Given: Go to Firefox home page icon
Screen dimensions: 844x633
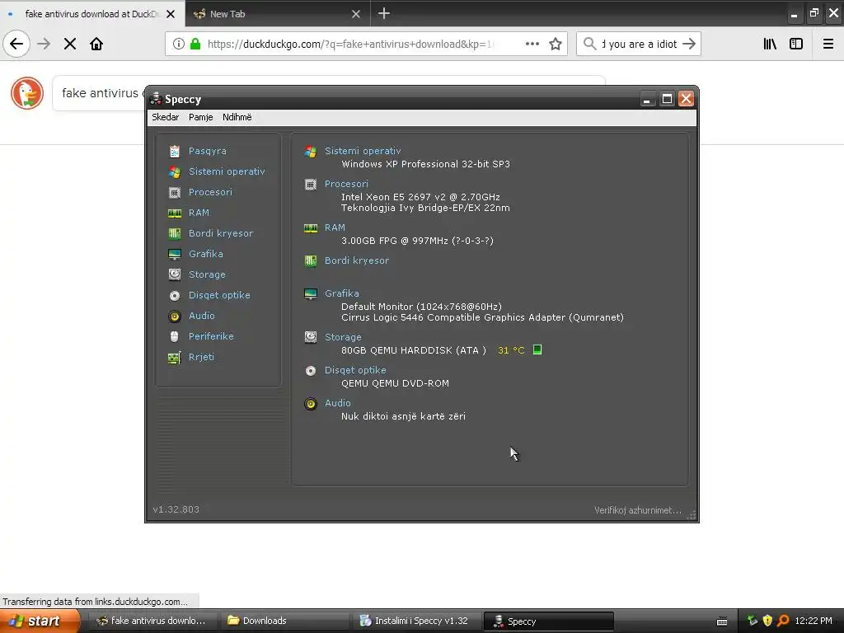Looking at the screenshot, I should 96,44.
